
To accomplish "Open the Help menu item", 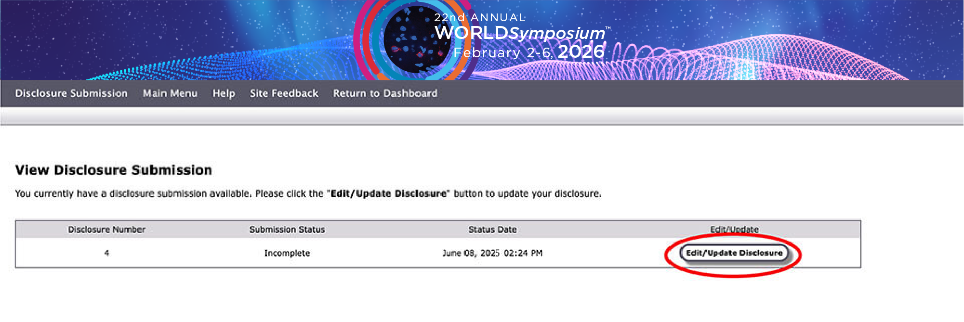I will (x=224, y=93).
